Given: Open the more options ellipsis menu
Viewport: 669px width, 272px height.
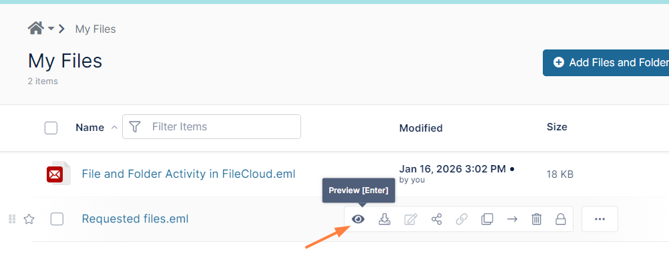Looking at the screenshot, I should [x=600, y=219].
